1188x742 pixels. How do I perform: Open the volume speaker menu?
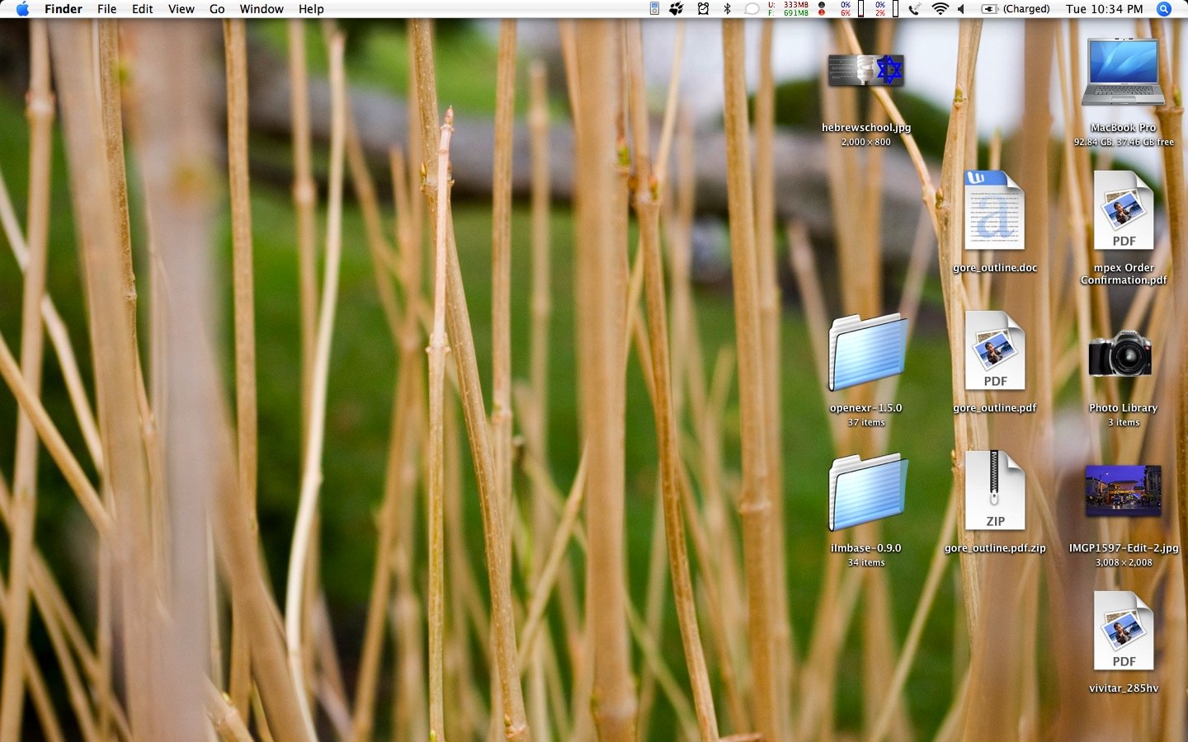pos(961,9)
